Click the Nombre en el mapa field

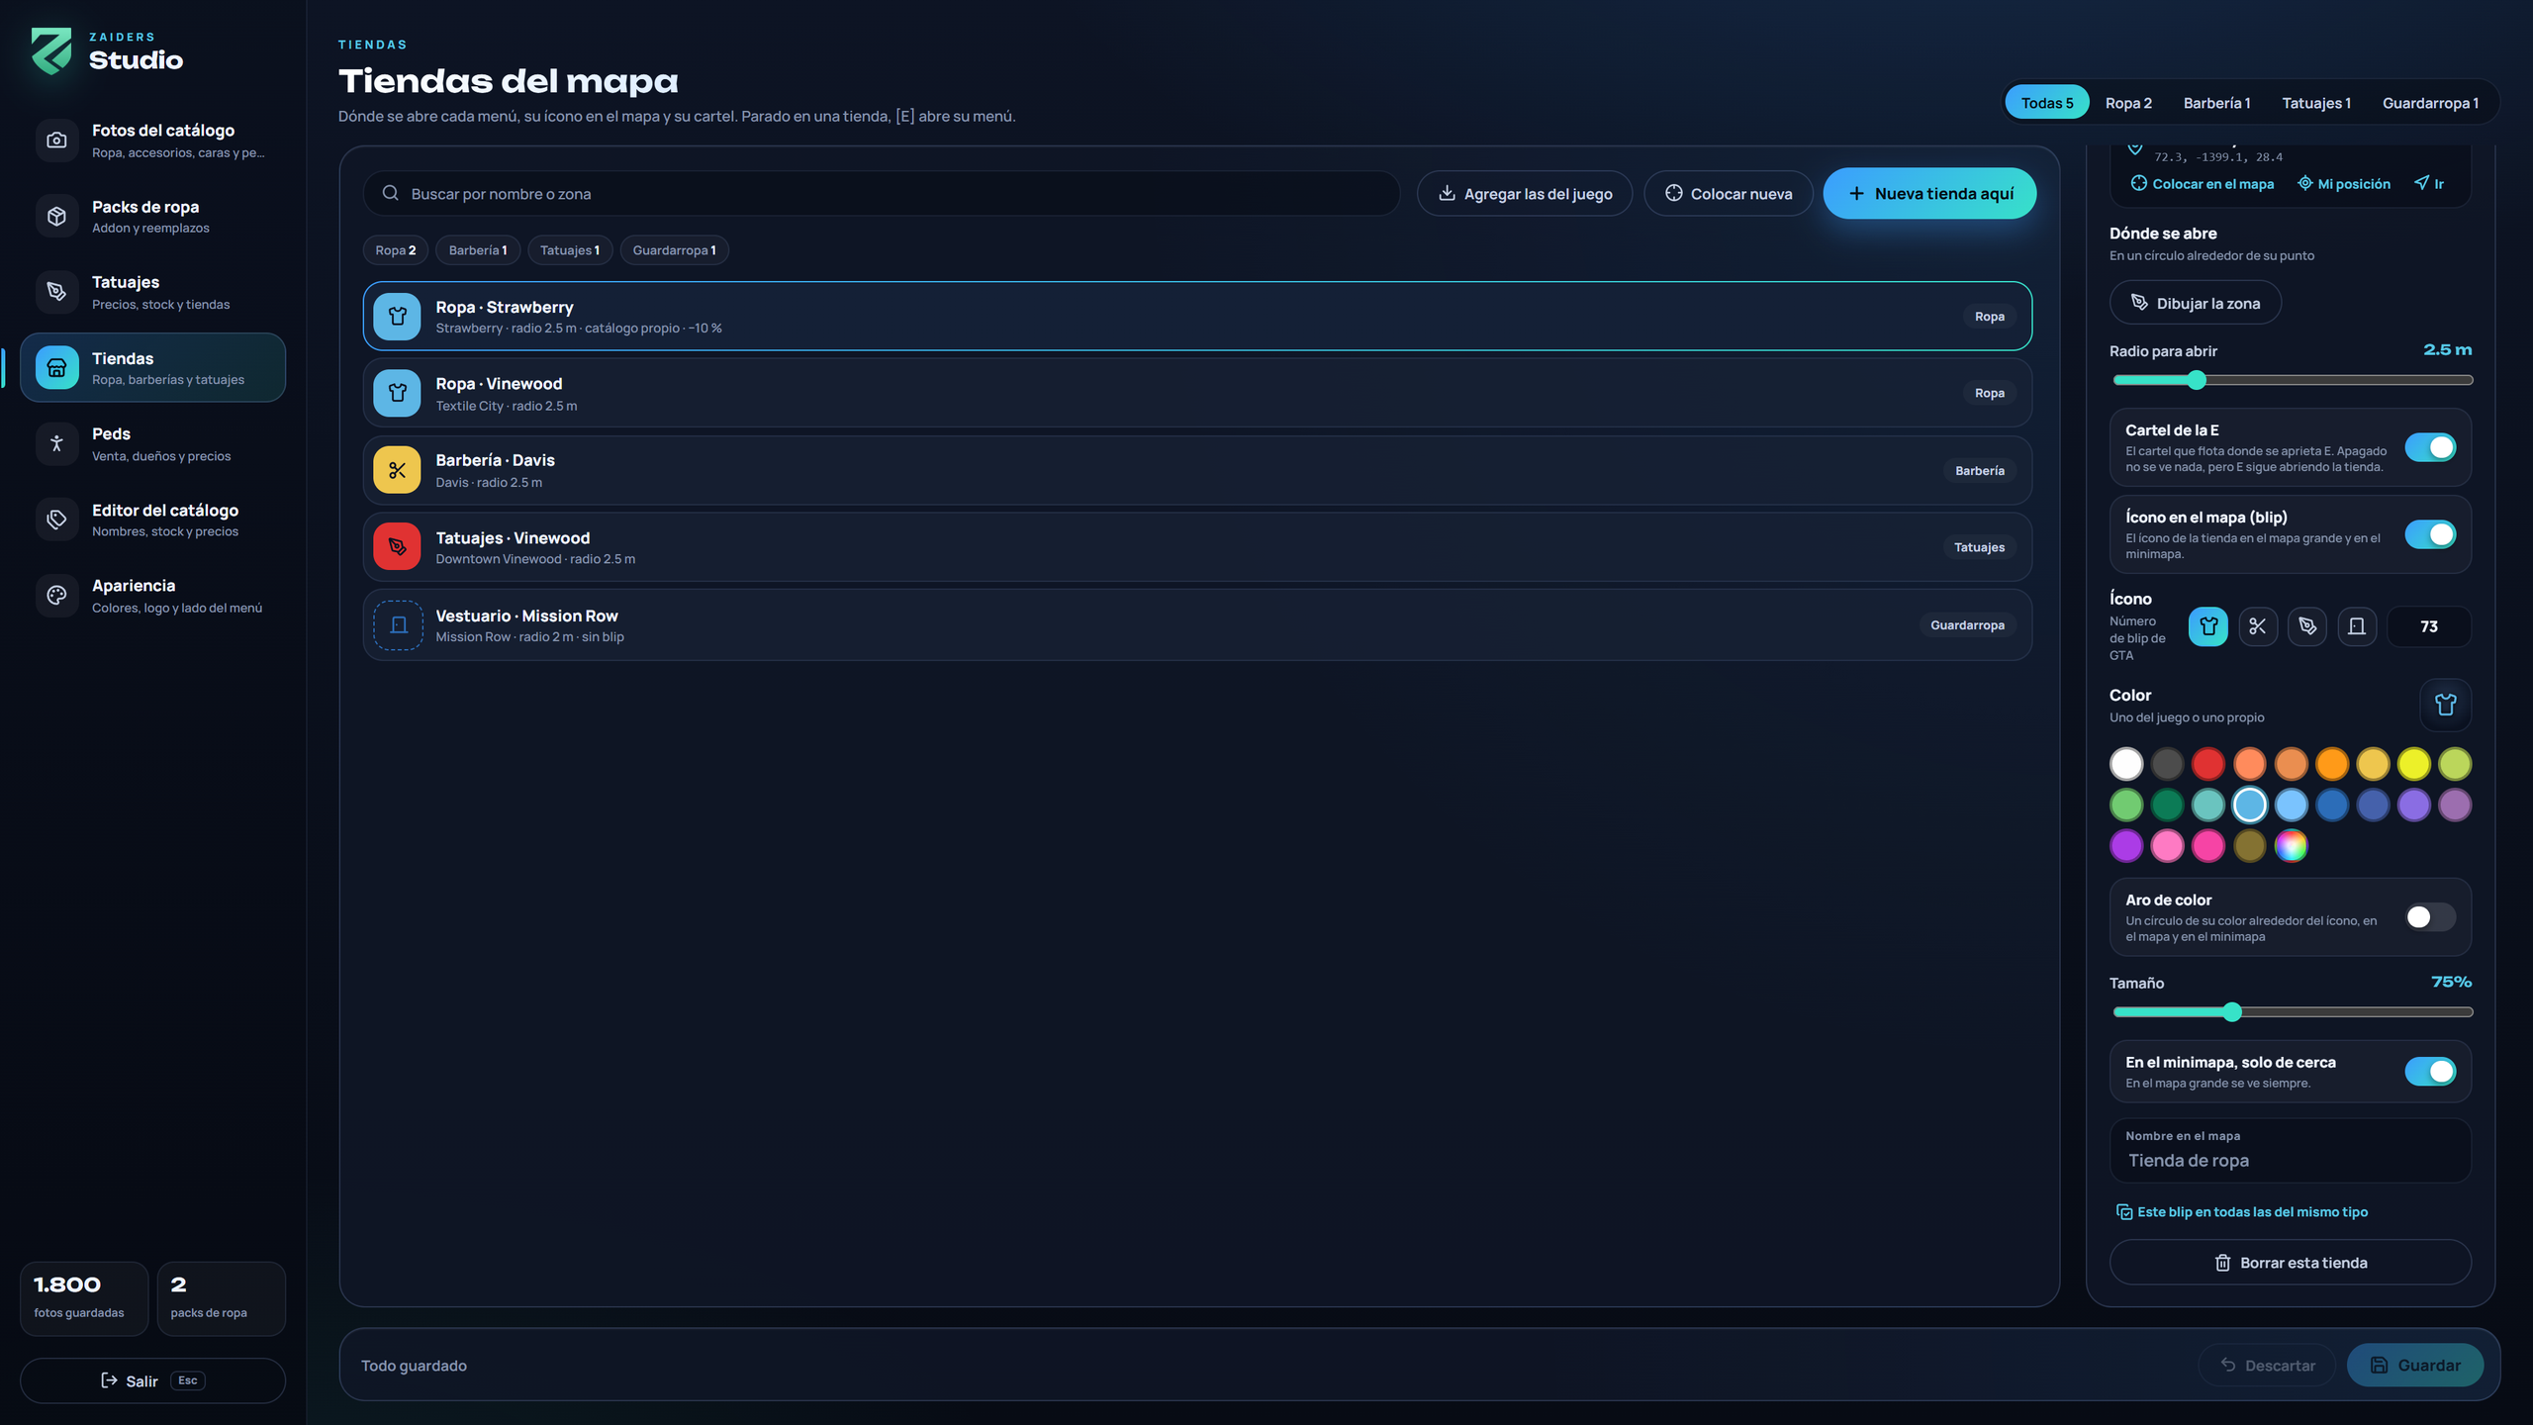(x=2291, y=1151)
